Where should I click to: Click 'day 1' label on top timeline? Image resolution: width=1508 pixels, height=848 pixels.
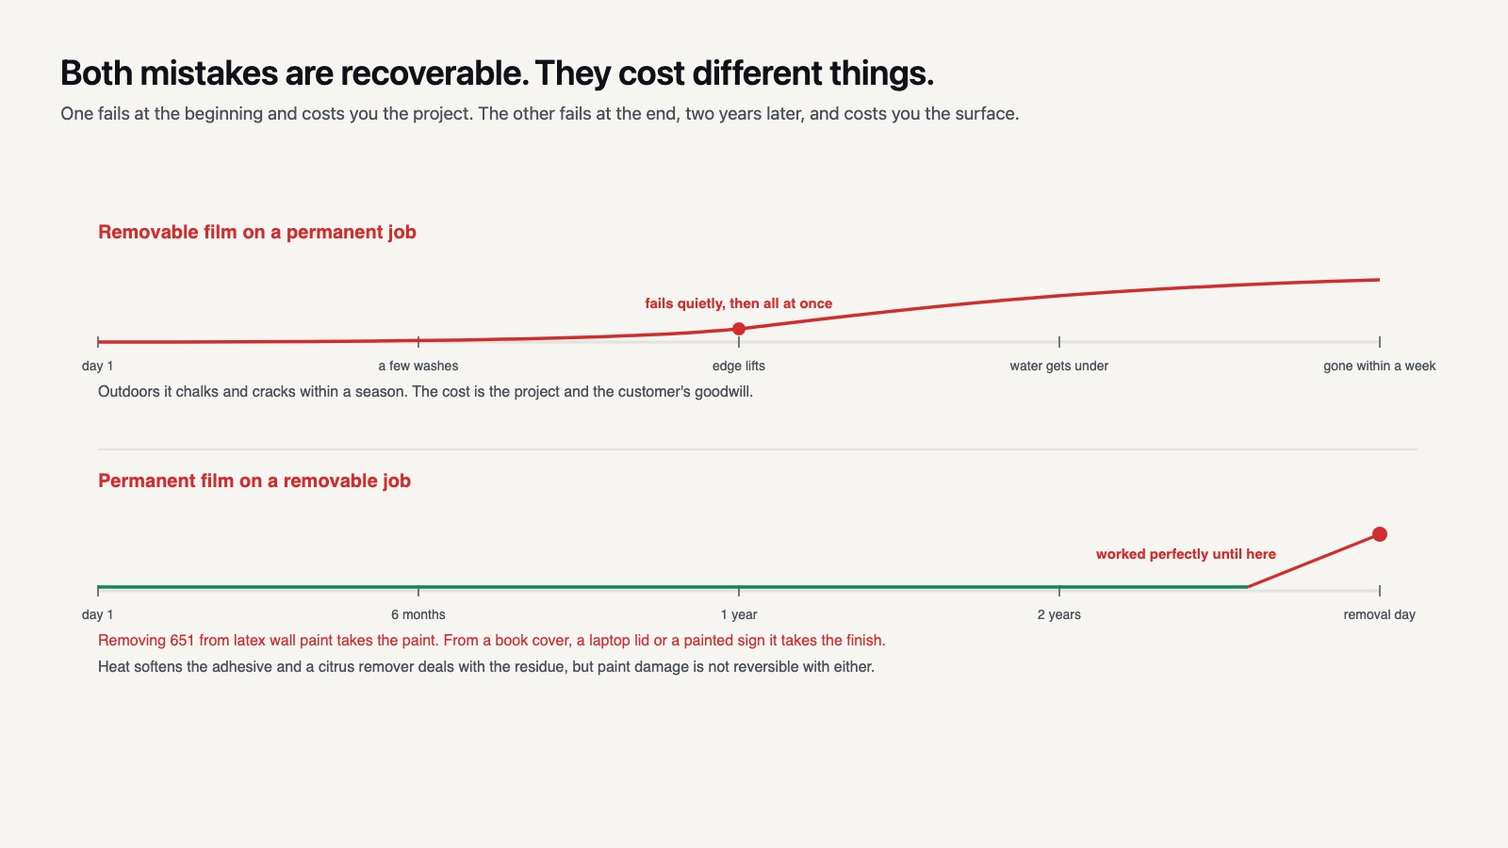[98, 366]
